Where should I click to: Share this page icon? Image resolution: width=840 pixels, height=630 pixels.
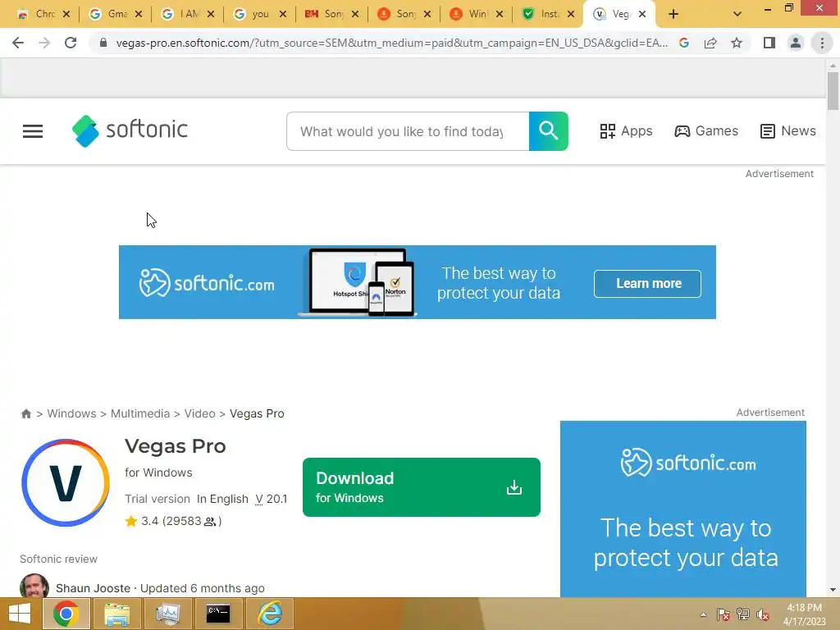pos(710,43)
